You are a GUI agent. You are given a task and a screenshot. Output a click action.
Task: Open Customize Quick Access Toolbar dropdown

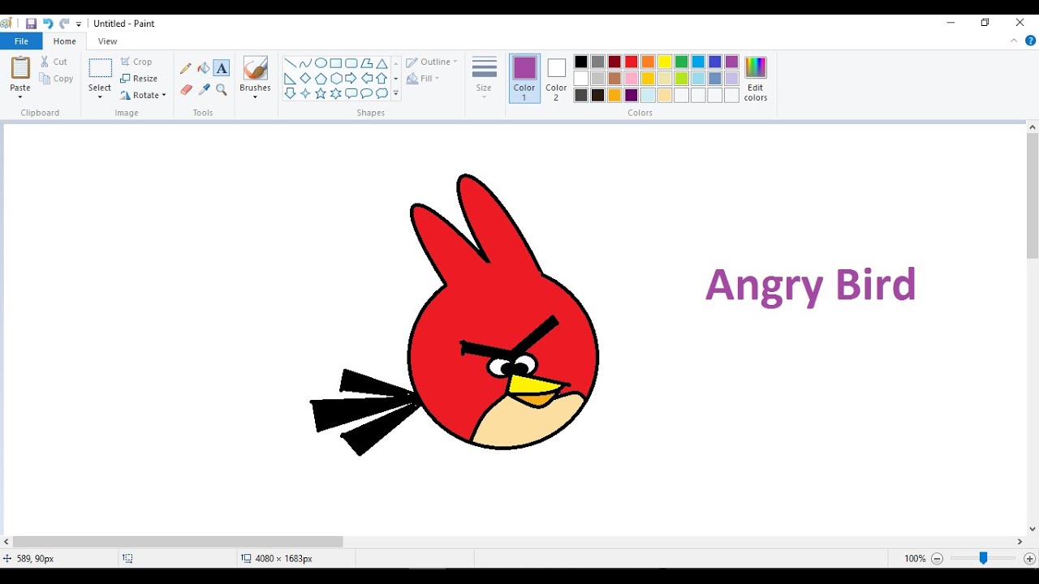(79, 24)
